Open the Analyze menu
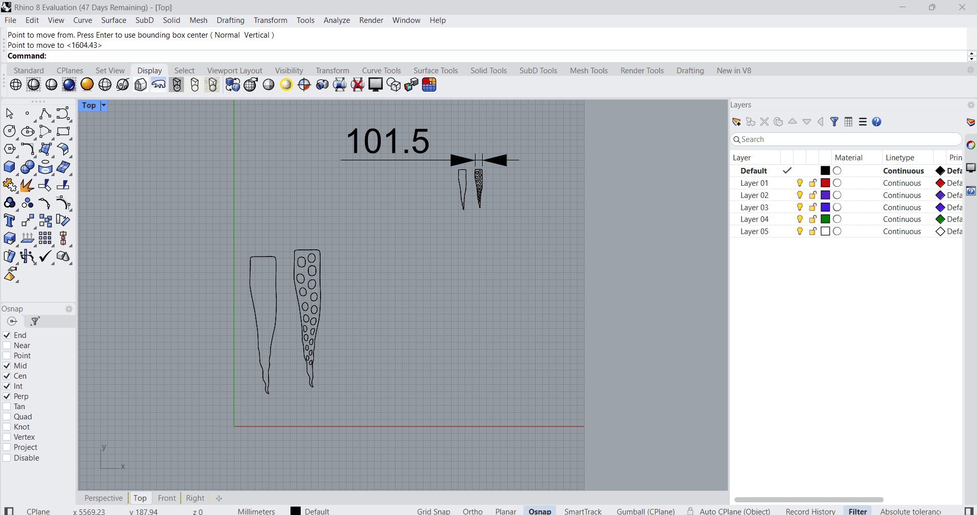Image resolution: width=977 pixels, height=515 pixels. click(x=336, y=20)
